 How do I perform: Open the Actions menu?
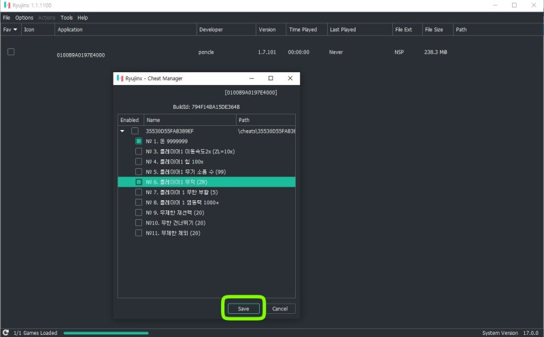(46, 18)
